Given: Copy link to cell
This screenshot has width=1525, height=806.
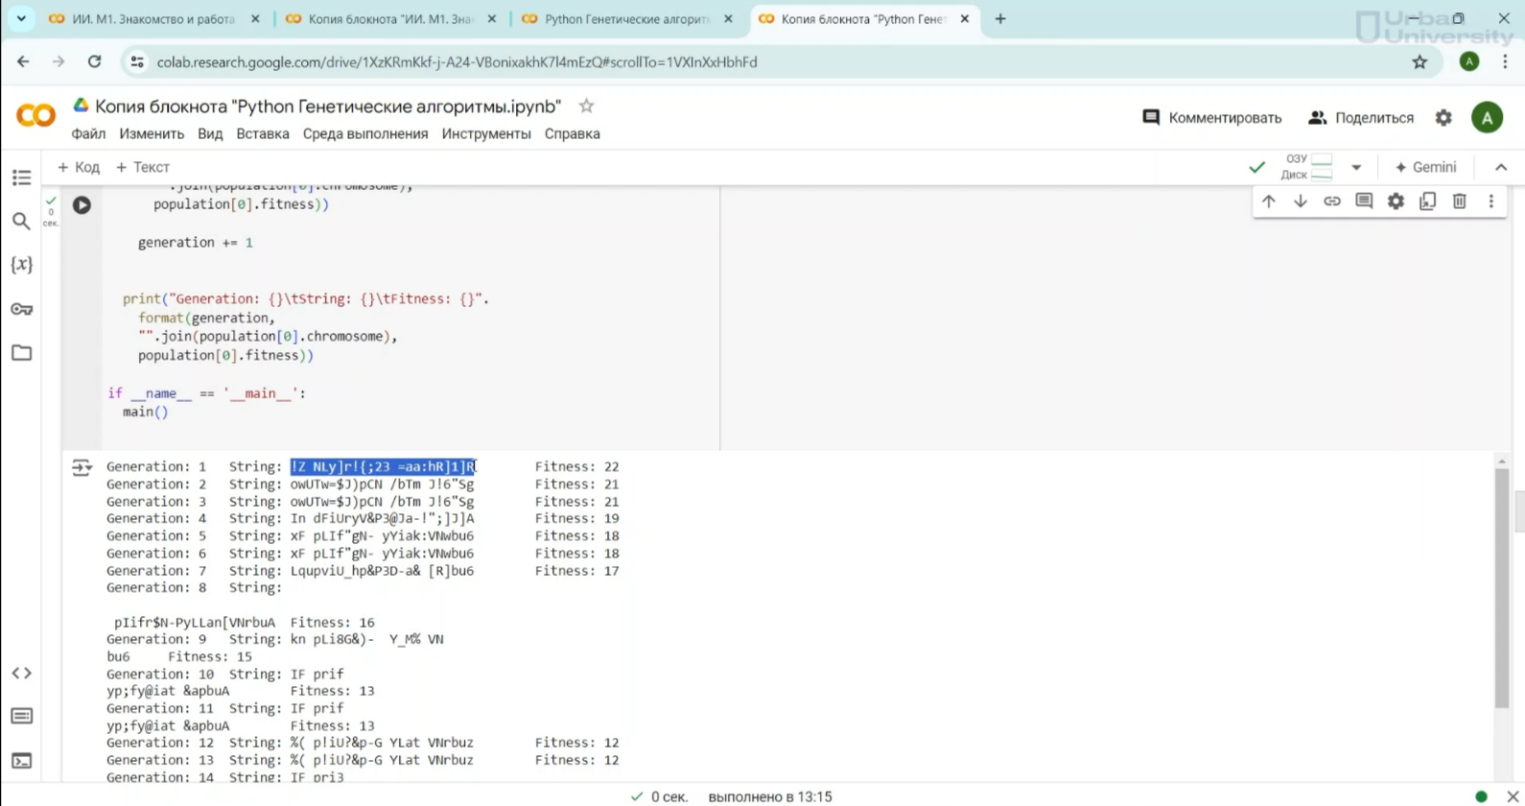Looking at the screenshot, I should click(x=1331, y=201).
